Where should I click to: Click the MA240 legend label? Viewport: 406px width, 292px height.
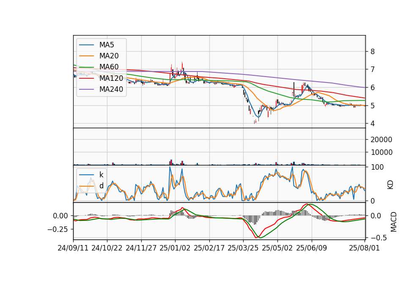pos(111,89)
